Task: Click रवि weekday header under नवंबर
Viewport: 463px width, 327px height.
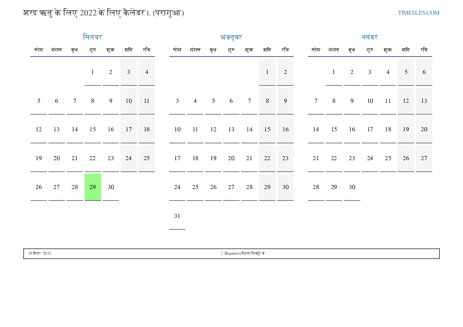Action: pyautogui.click(x=424, y=50)
